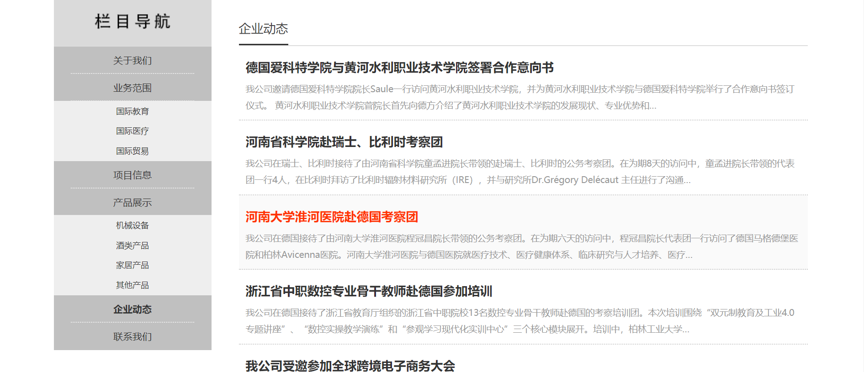Open article 河南省科学院赴瑞士、比利时考察团

click(x=344, y=142)
